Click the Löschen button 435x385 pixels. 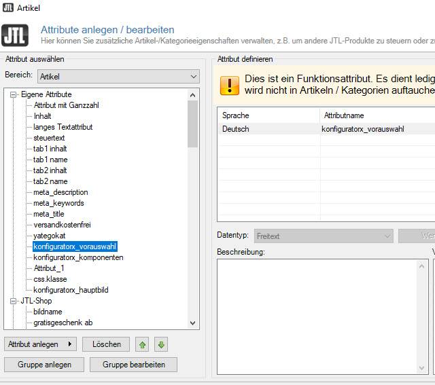tap(106, 344)
